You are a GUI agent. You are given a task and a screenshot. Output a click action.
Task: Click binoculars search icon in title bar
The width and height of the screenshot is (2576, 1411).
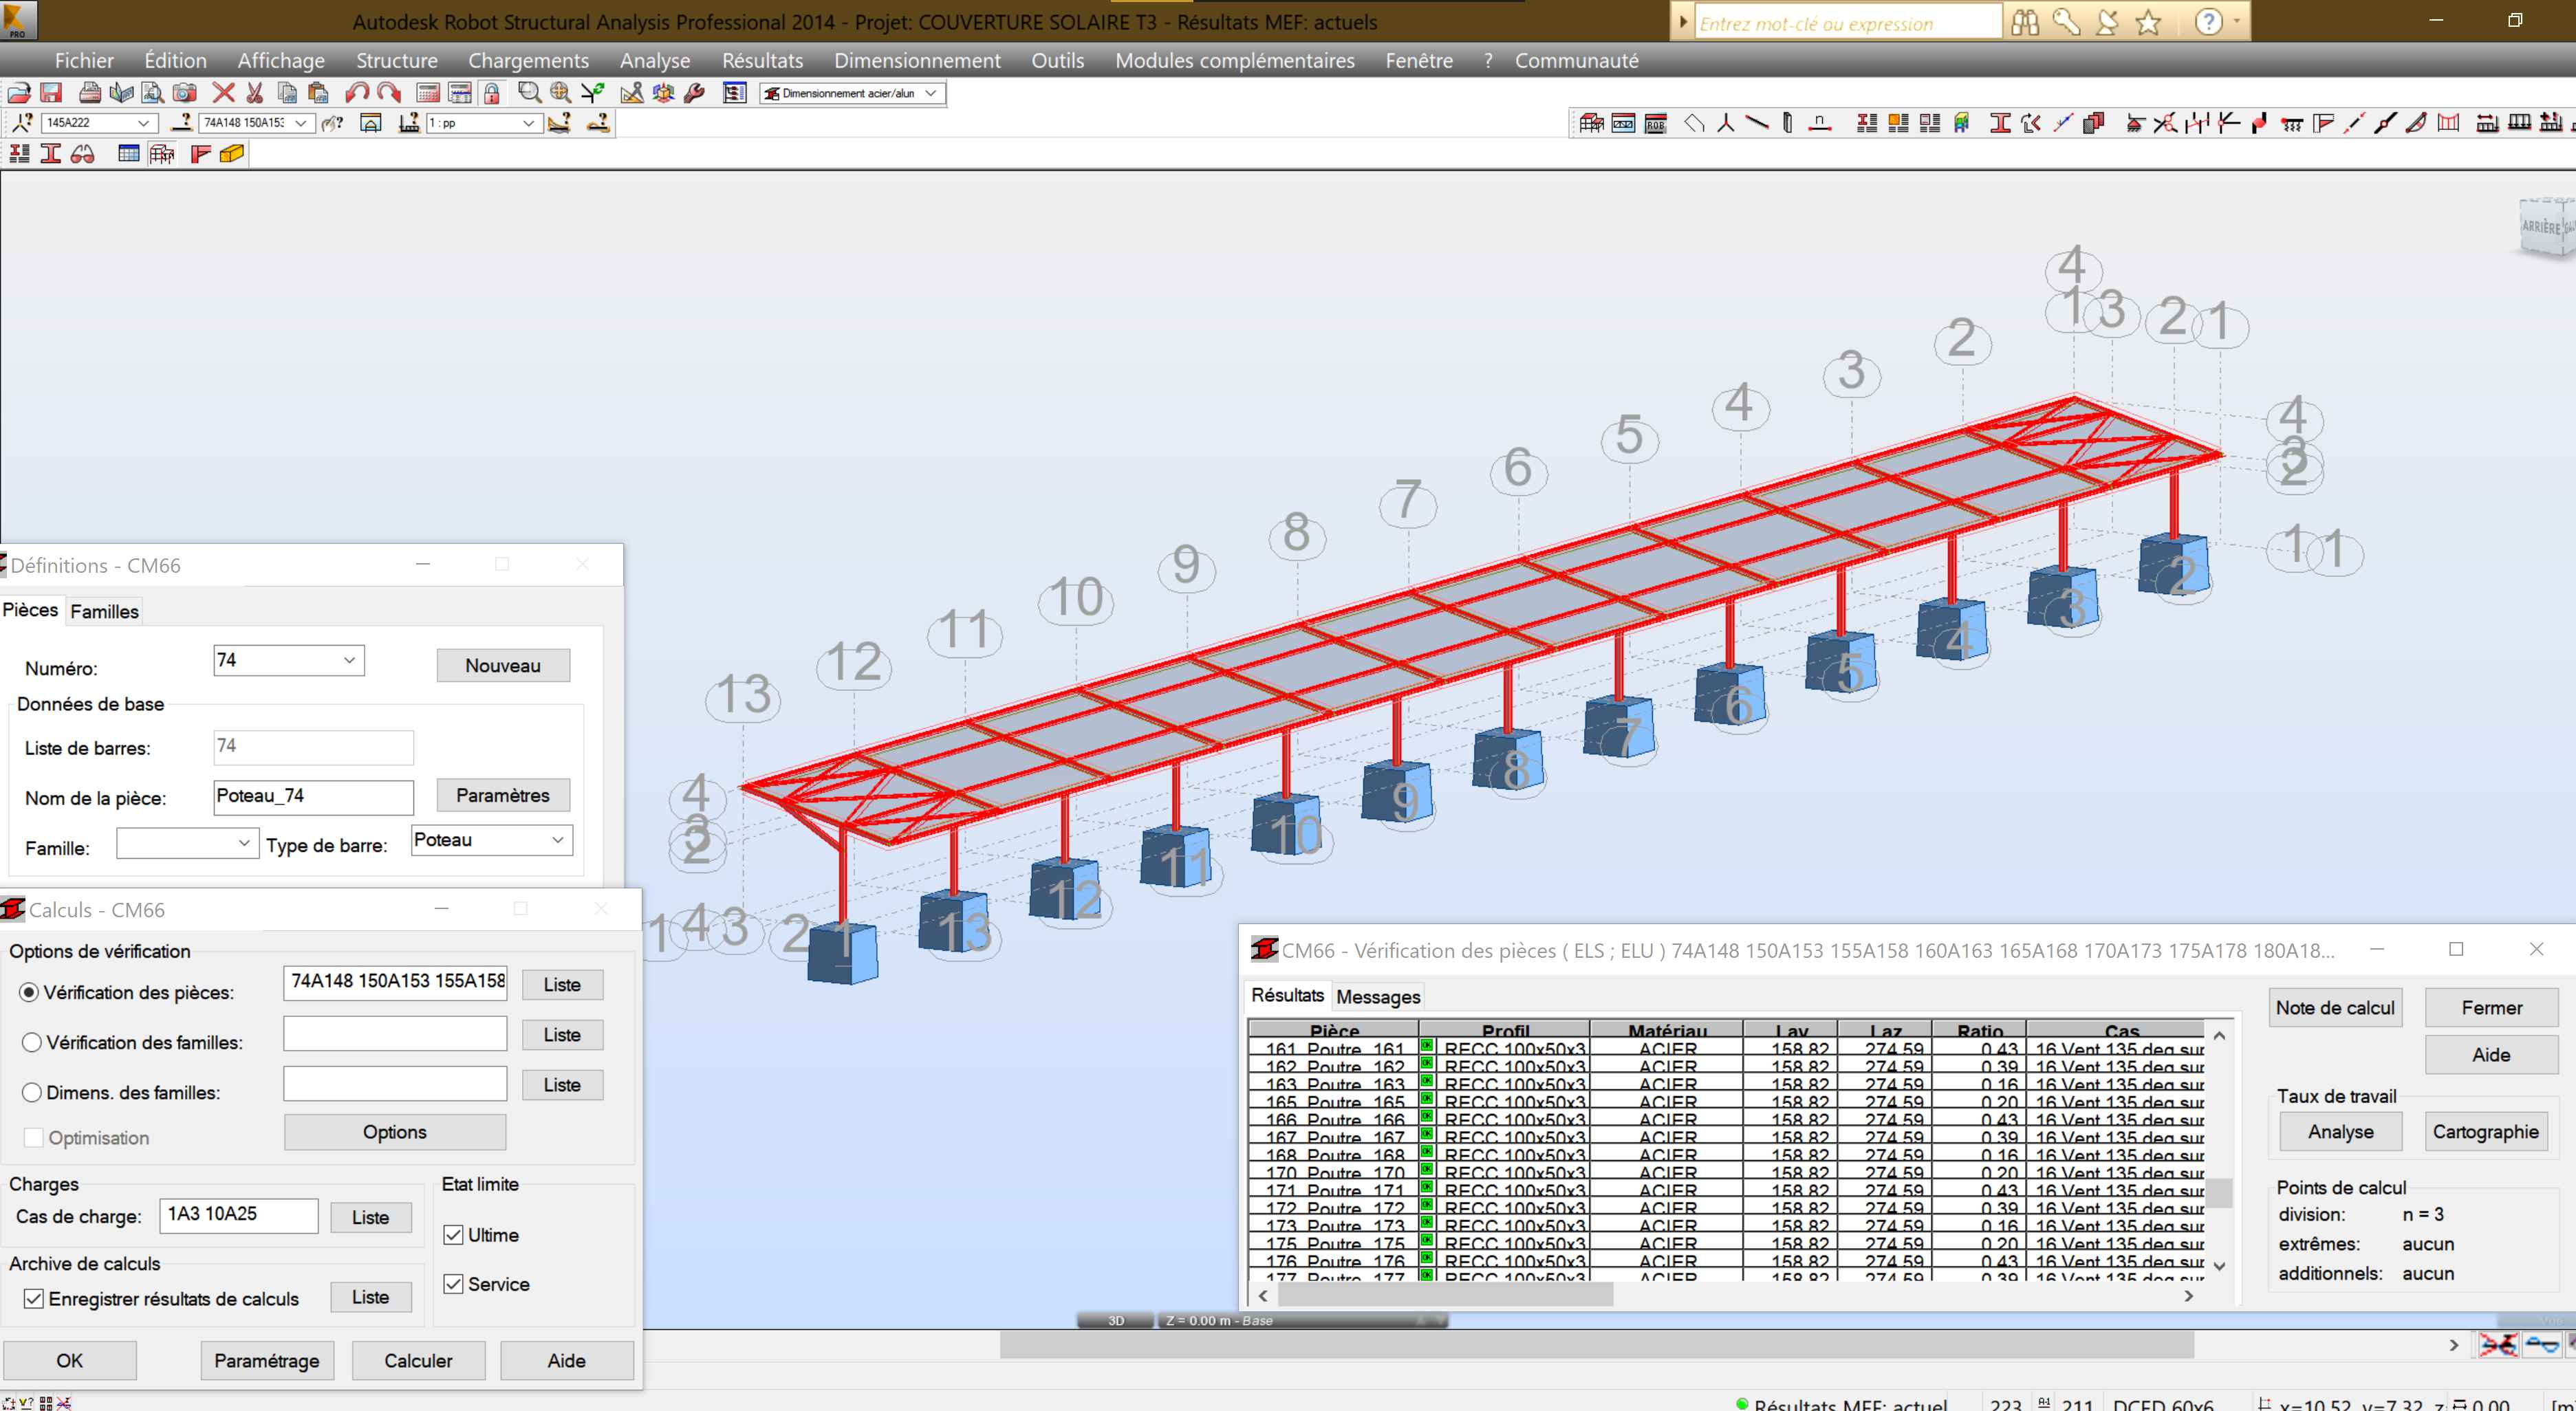click(x=2025, y=22)
